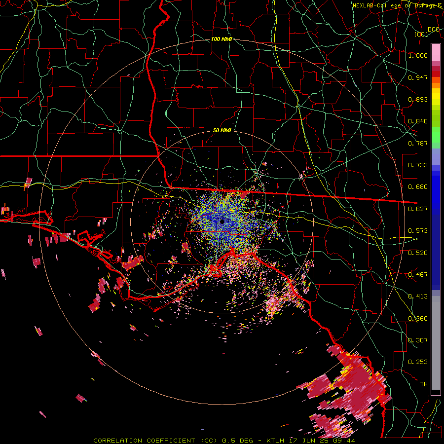Click the 'KTLH 17 JUN 25 09:44' timestamp
Viewport: 444px width, 444px height.
click(311, 441)
